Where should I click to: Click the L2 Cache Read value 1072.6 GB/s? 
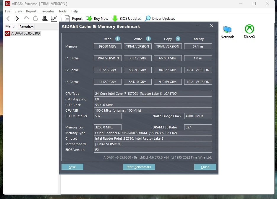(x=108, y=70)
